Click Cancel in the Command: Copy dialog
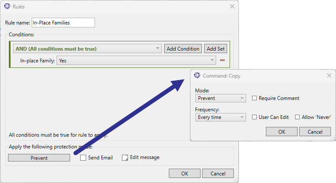 point(315,132)
